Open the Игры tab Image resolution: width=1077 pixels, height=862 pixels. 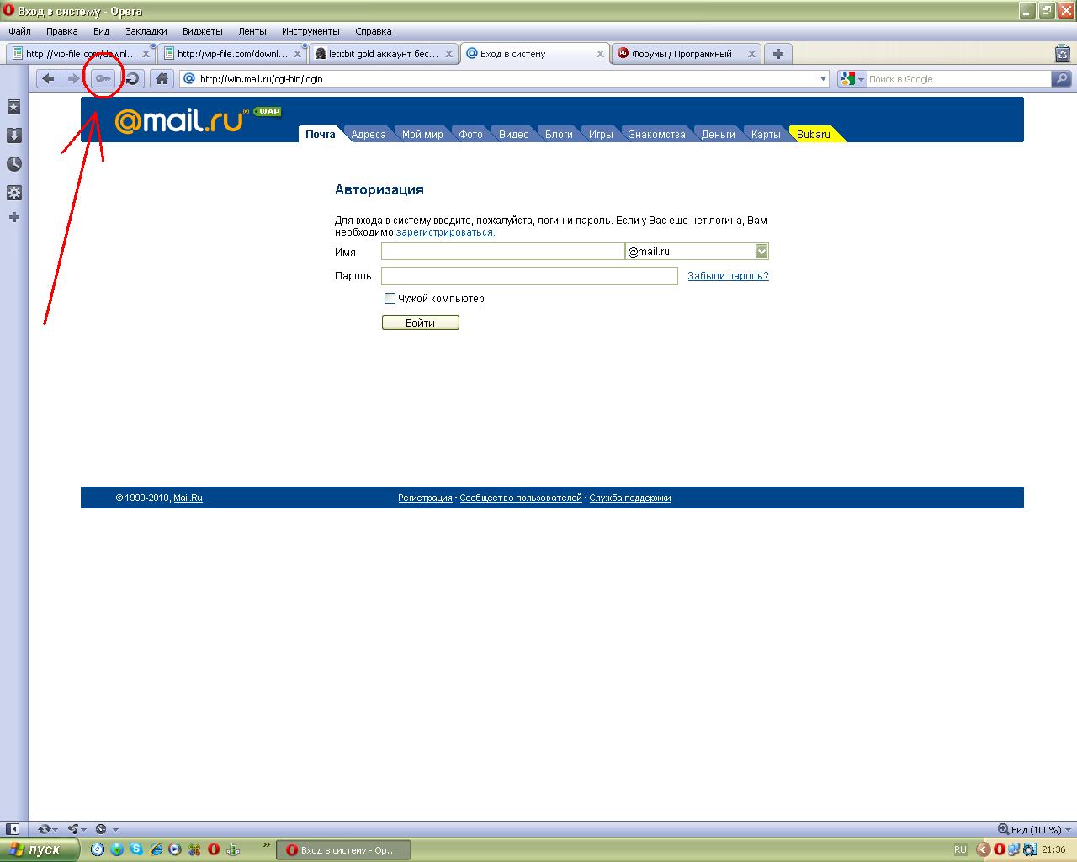(601, 134)
